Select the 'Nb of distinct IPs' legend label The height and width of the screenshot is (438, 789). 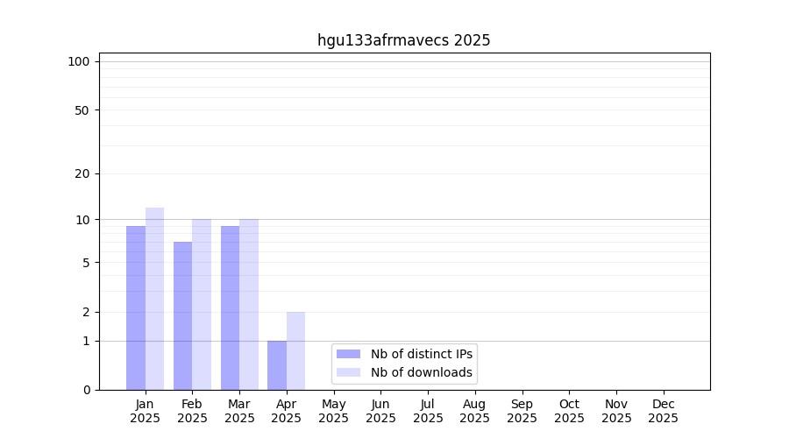[421, 354]
